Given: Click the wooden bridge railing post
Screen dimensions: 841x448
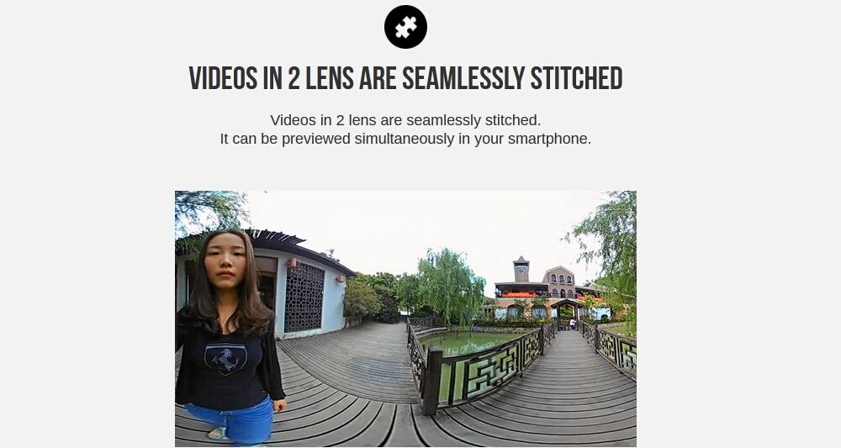Looking at the screenshot, I should tap(431, 382).
